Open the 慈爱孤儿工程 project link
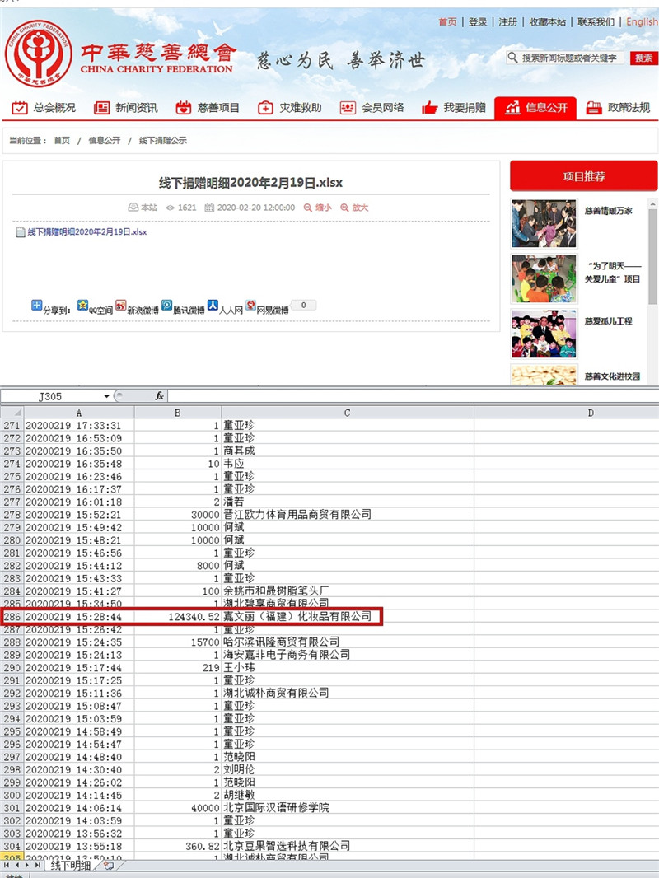 609,321
